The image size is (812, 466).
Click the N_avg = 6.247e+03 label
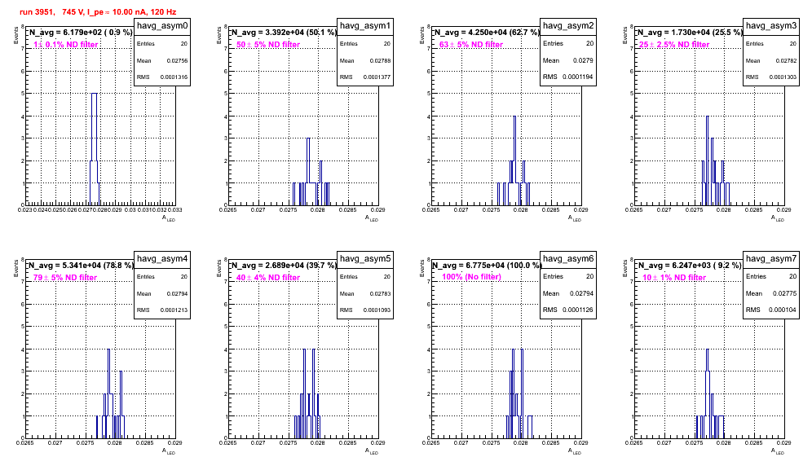pos(690,265)
